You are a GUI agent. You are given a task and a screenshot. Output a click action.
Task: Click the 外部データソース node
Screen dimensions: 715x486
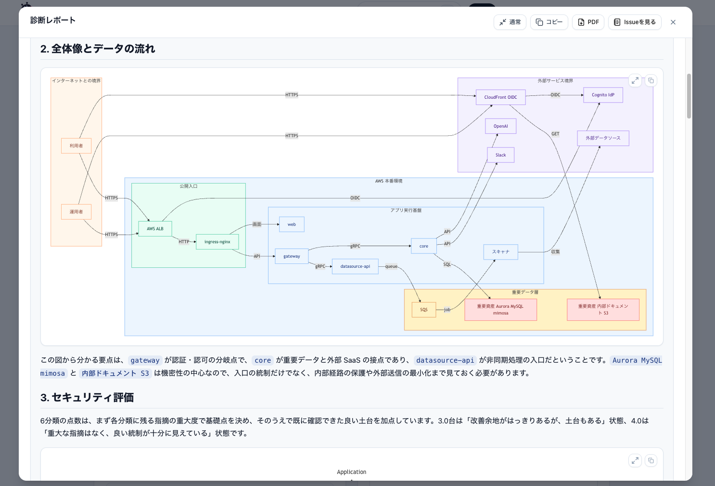click(x=603, y=138)
